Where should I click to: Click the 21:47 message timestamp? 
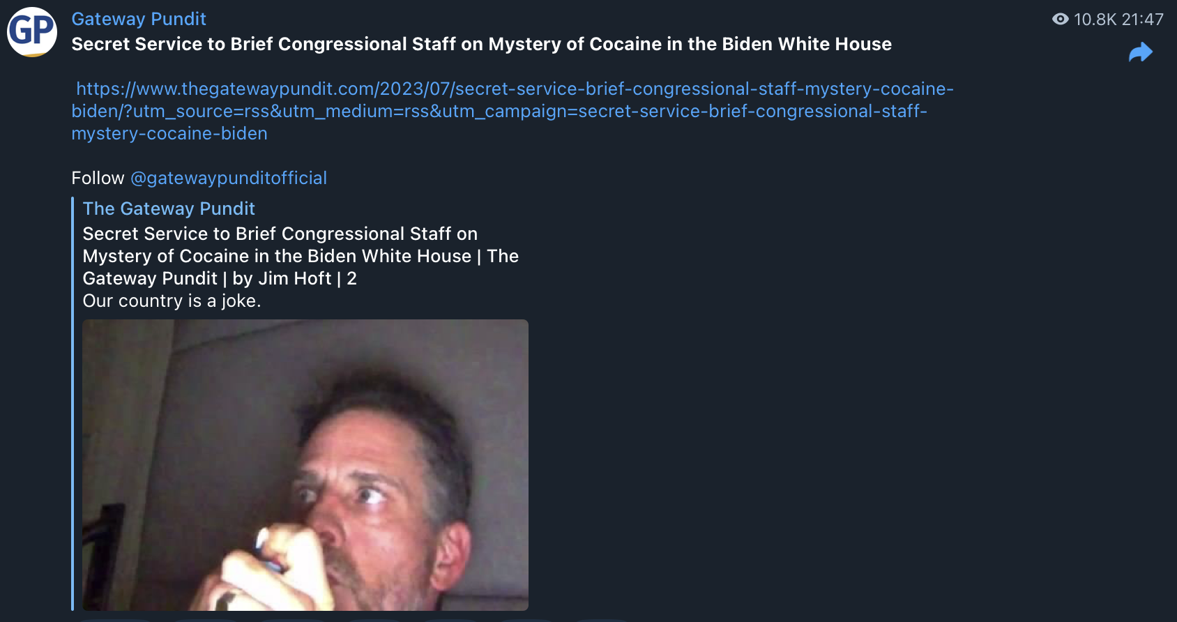click(1142, 20)
